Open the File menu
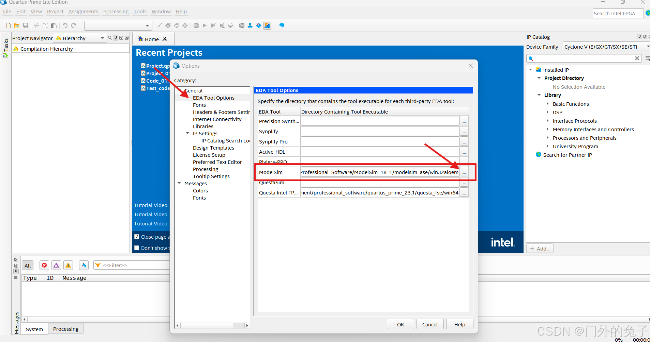 pos(7,12)
